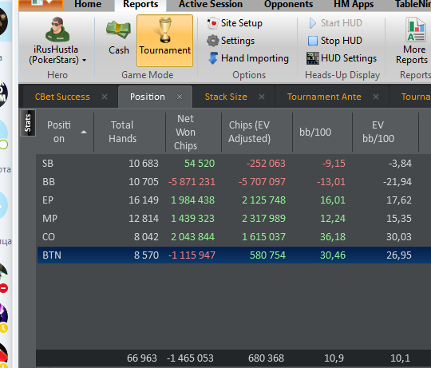431x368 pixels.
Task: Click the 12,24 bb/100 value
Action: pyautogui.click(x=333, y=219)
